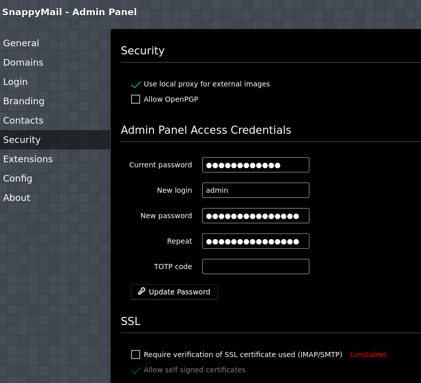Image resolution: width=421 pixels, height=383 pixels.
Task: Click into the New login field
Action: pyautogui.click(x=255, y=190)
